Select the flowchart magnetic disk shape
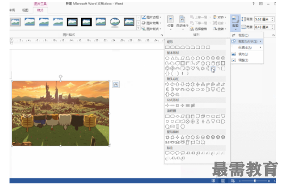The image size is (281, 187). pyautogui.click(x=172, y=126)
